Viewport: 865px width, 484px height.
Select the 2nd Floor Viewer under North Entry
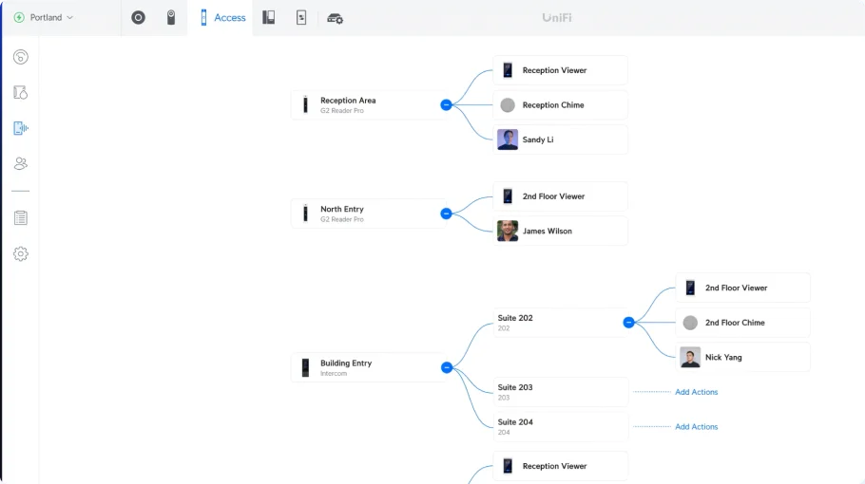(560, 196)
